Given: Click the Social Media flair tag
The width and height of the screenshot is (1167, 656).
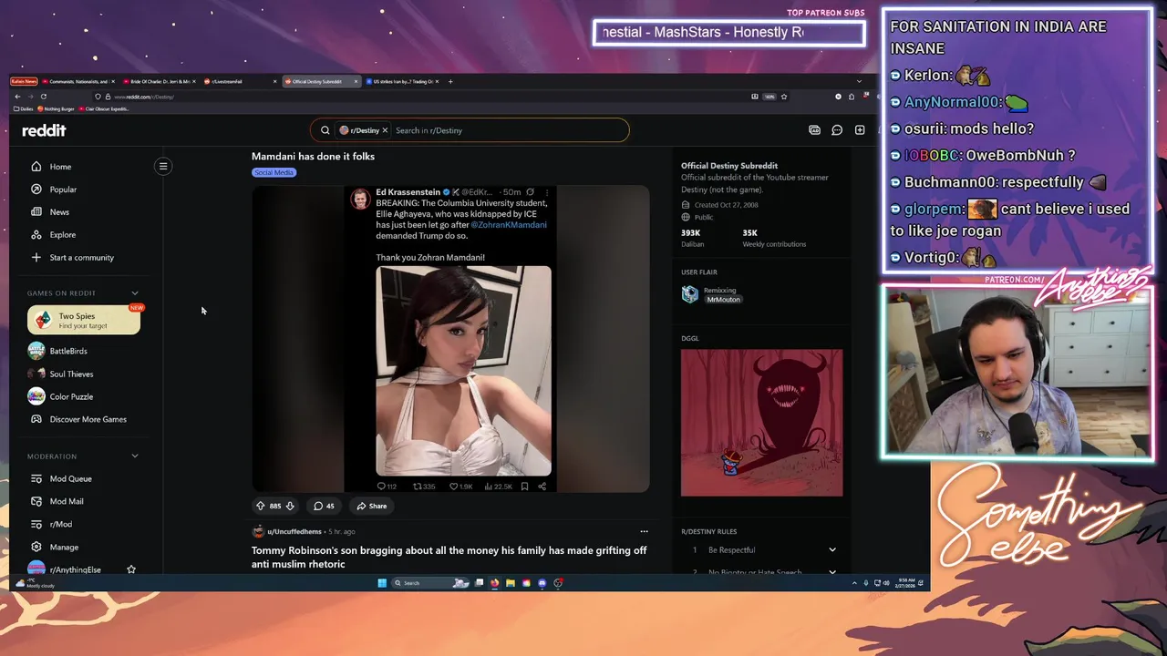Looking at the screenshot, I should (x=274, y=172).
